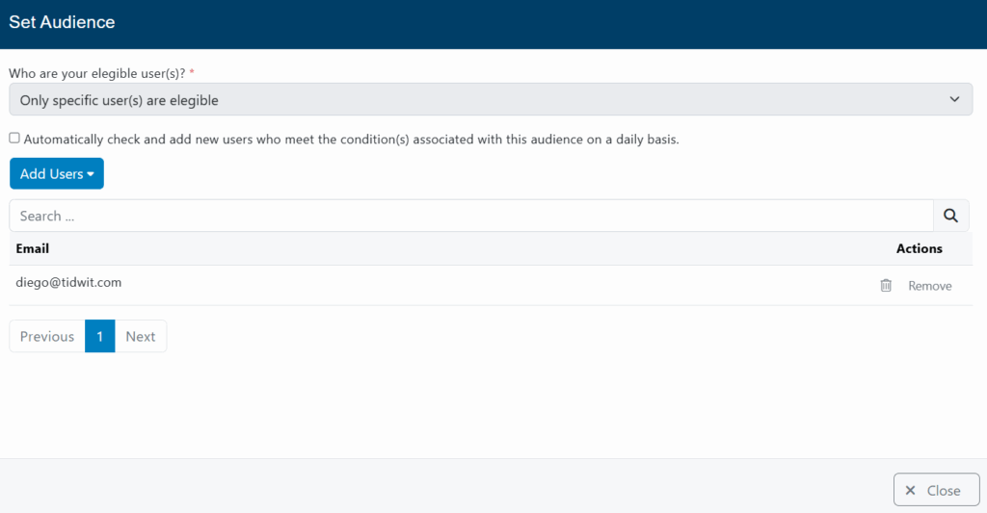The height and width of the screenshot is (513, 987).
Task: Click the Remove link for diego@tidwit.com
Action: pyautogui.click(x=929, y=286)
